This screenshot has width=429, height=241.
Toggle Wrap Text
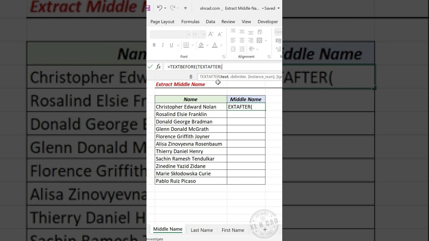pos(260,31)
